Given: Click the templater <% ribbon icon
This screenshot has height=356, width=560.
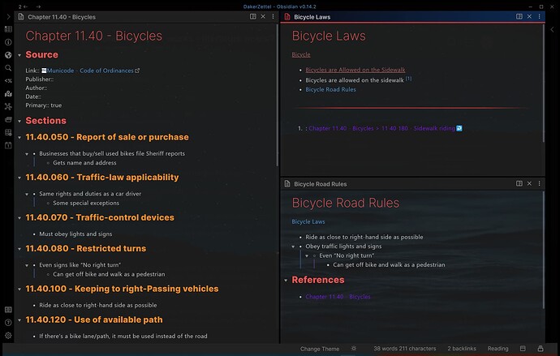Looking at the screenshot, I should [8, 80].
